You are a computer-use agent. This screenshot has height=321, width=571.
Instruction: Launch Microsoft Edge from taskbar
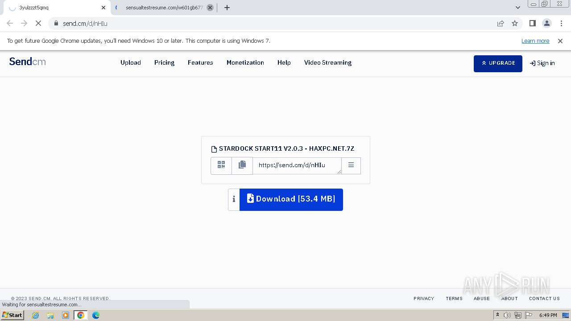pos(96,315)
